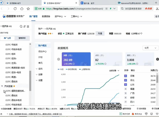
Task: Select plan OCPC-道路救援地域...
Action: point(15,91)
